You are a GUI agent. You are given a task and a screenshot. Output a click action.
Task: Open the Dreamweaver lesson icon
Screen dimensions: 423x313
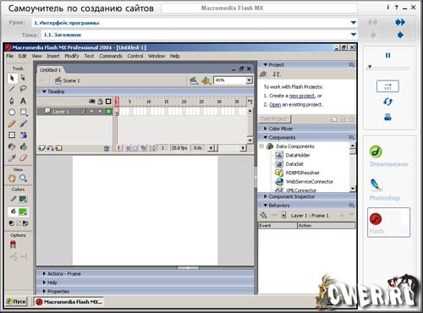click(376, 151)
